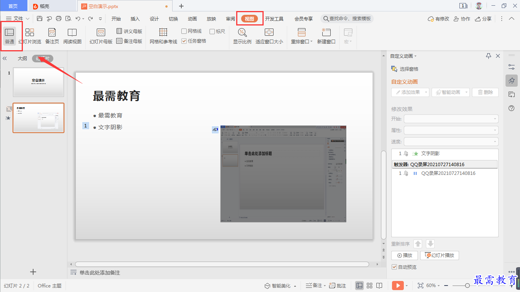520x292 pixels.
Task: Collapse the slide thumbnail panel
Action: pos(5,59)
